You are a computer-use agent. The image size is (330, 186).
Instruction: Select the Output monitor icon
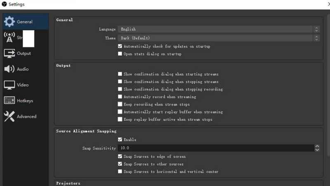coord(9,53)
